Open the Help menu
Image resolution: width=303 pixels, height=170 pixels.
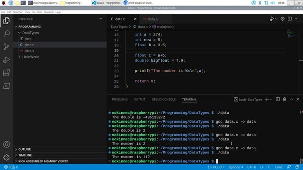tap(58, 12)
